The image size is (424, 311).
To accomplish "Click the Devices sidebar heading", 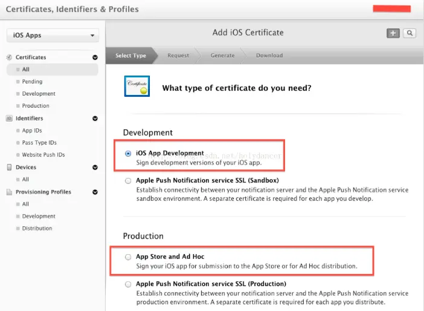I will [26, 168].
